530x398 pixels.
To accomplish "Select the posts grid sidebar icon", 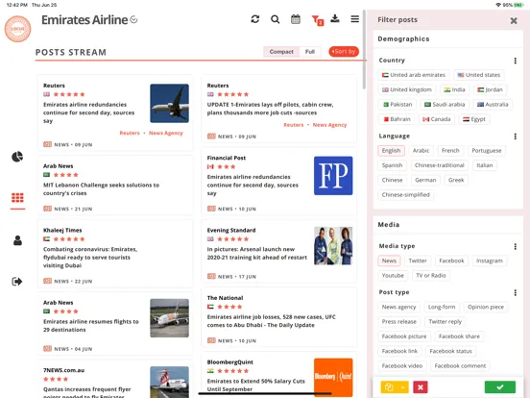I will point(17,197).
